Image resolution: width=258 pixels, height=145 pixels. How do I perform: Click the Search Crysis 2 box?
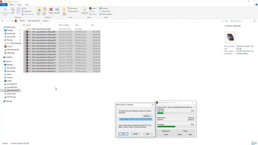click(242, 21)
